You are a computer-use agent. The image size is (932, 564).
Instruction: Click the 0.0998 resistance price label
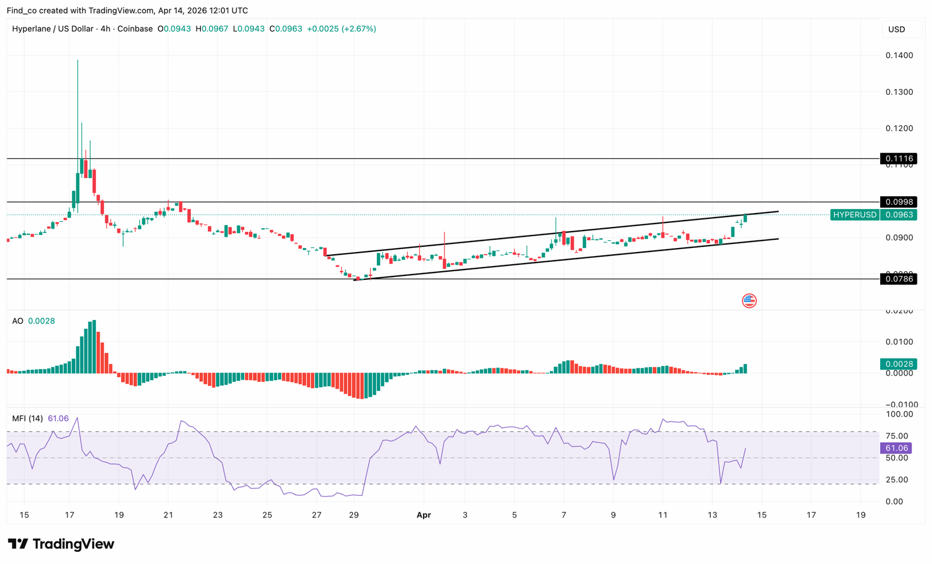[x=898, y=202]
